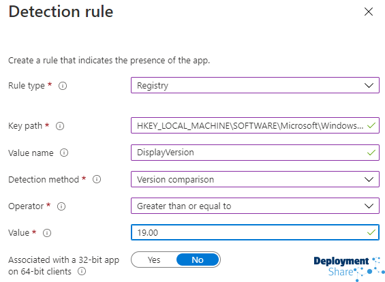
Task: Click the Rule type dropdown chevron arrow
Action: 369,85
